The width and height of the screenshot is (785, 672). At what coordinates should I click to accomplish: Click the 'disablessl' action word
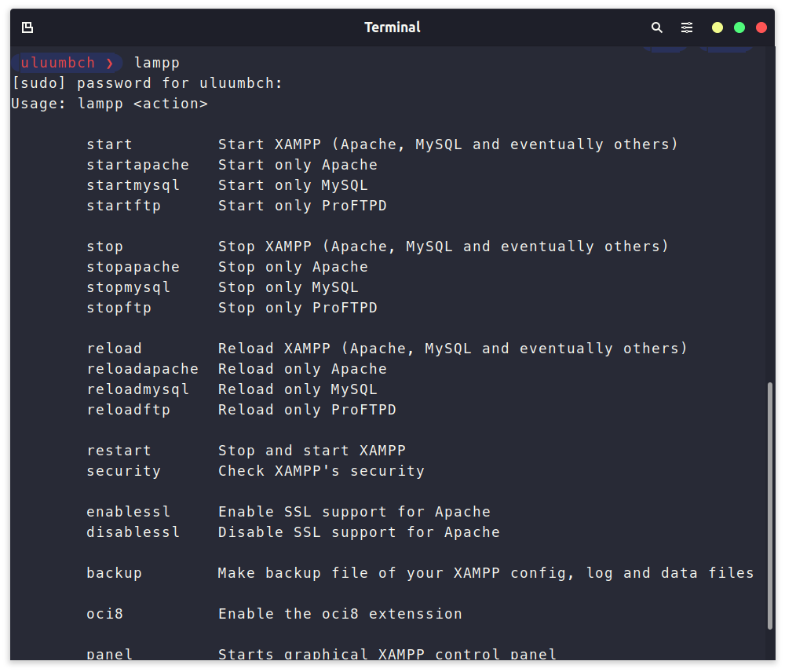click(x=133, y=532)
